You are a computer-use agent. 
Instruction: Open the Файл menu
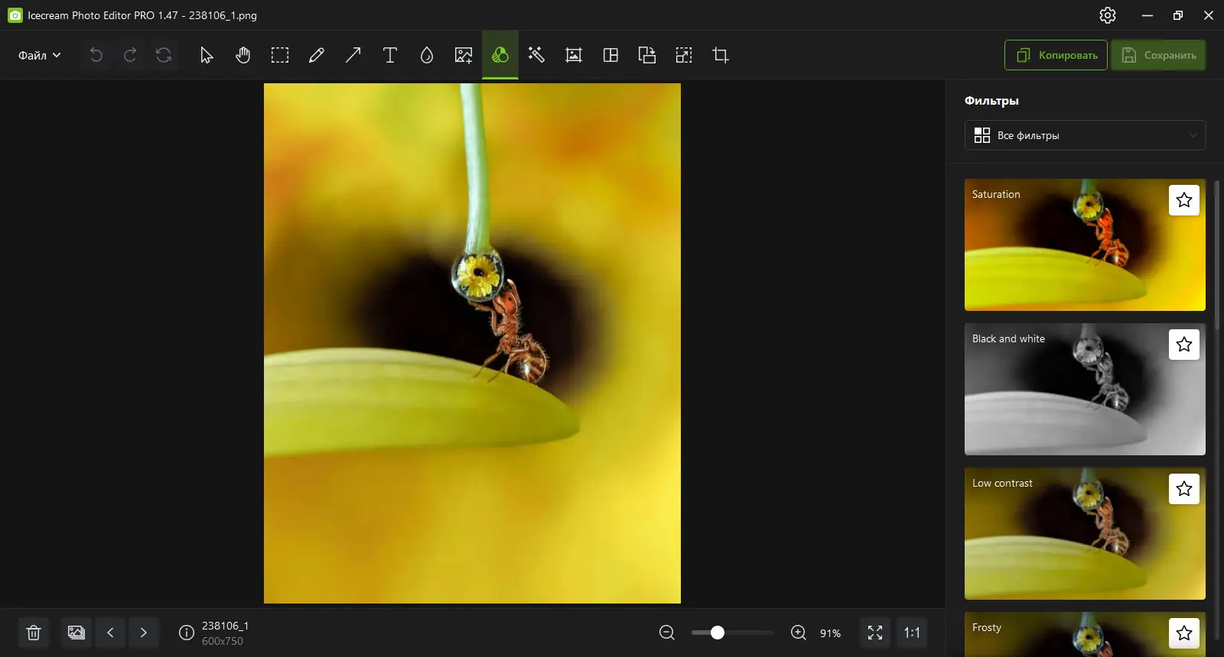coord(39,55)
